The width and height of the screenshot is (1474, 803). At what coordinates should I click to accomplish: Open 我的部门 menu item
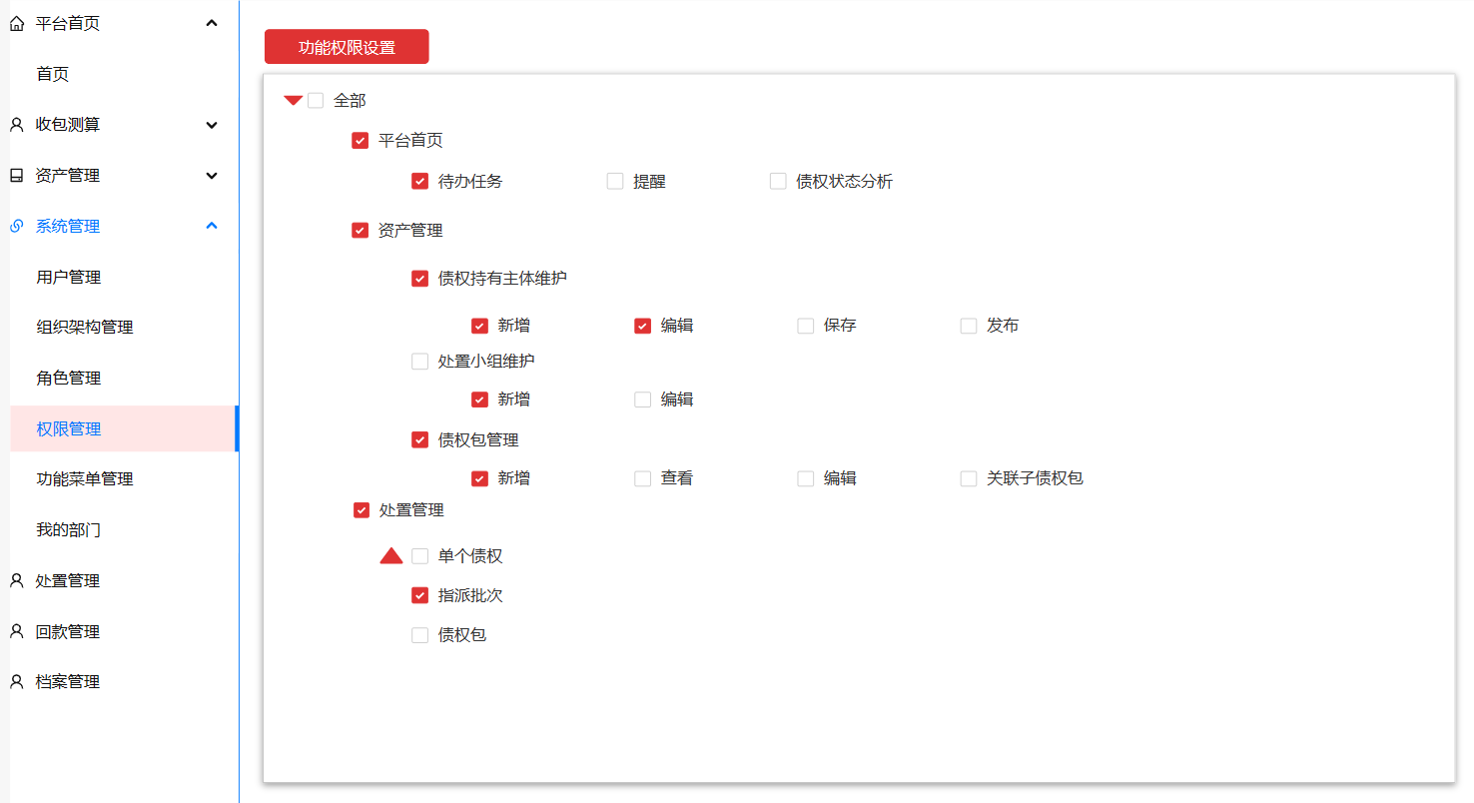(x=68, y=530)
